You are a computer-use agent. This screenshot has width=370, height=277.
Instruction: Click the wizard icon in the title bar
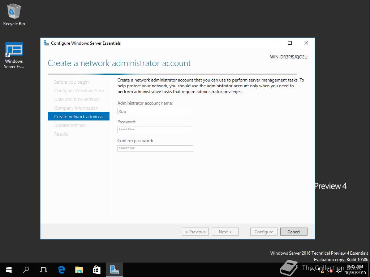click(x=46, y=43)
